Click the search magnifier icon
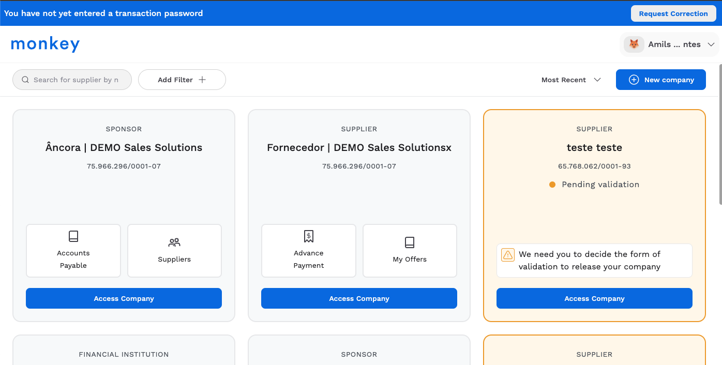This screenshot has height=365, width=722. (25, 80)
